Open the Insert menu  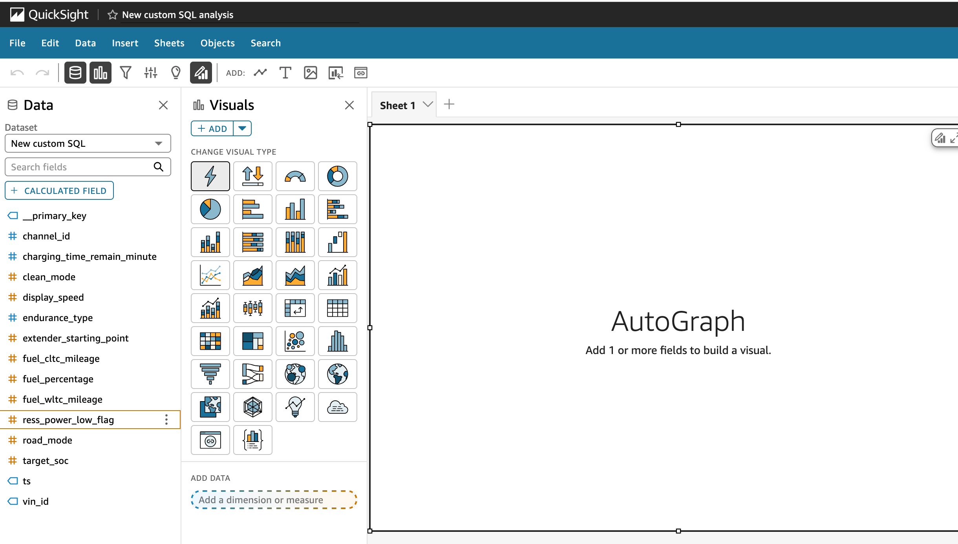pyautogui.click(x=125, y=43)
